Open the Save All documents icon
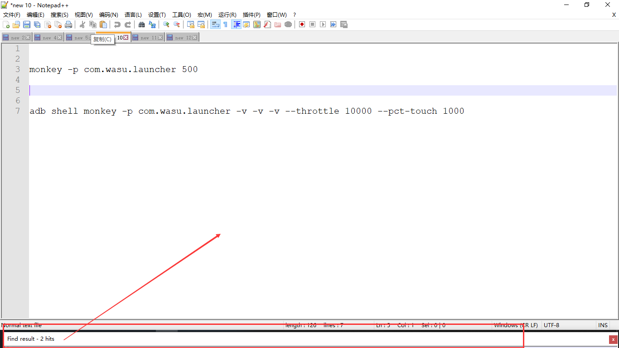This screenshot has height=348, width=619. click(37, 24)
